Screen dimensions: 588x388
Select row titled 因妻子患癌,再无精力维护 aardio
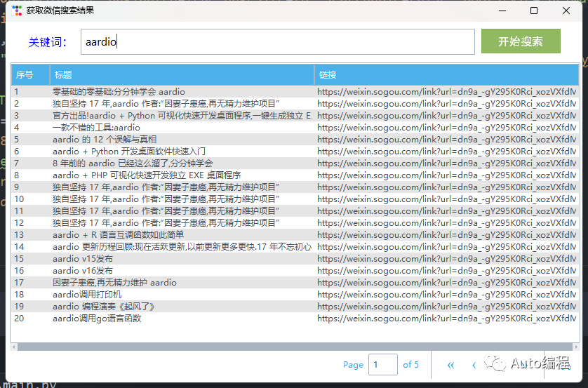click(x=295, y=283)
